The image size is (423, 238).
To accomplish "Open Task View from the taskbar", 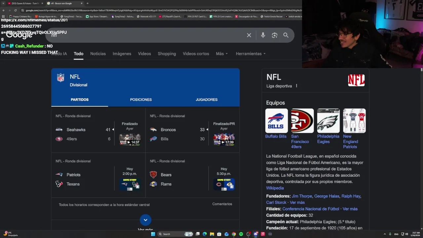I will tap(198, 234).
